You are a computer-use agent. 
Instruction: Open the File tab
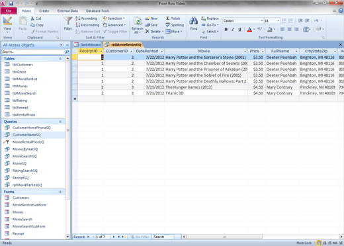click(9, 11)
